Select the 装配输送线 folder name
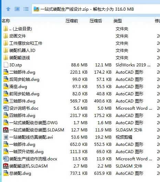The image size is (160, 182). coord(20,58)
